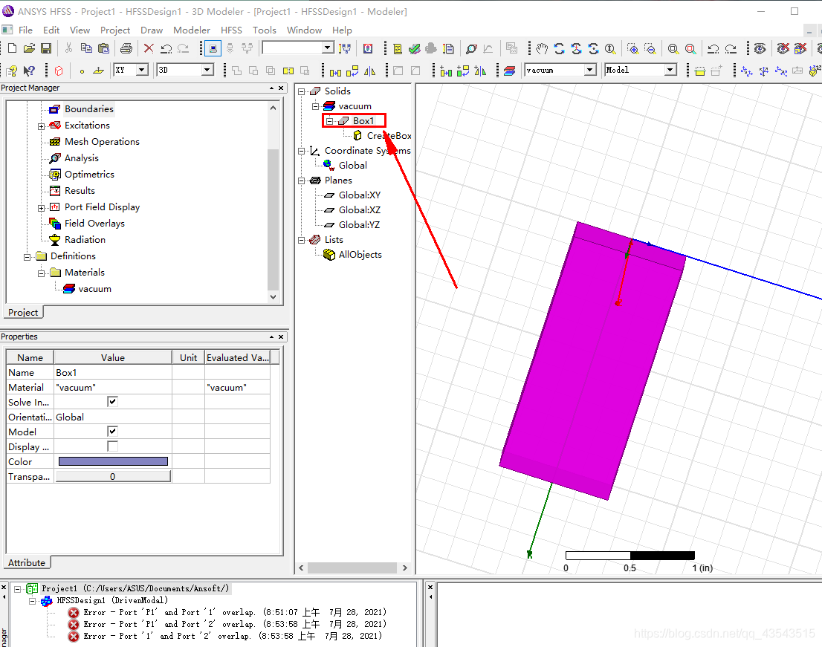The width and height of the screenshot is (822, 647).
Task: Click the Move objects icon
Action: 335,71
